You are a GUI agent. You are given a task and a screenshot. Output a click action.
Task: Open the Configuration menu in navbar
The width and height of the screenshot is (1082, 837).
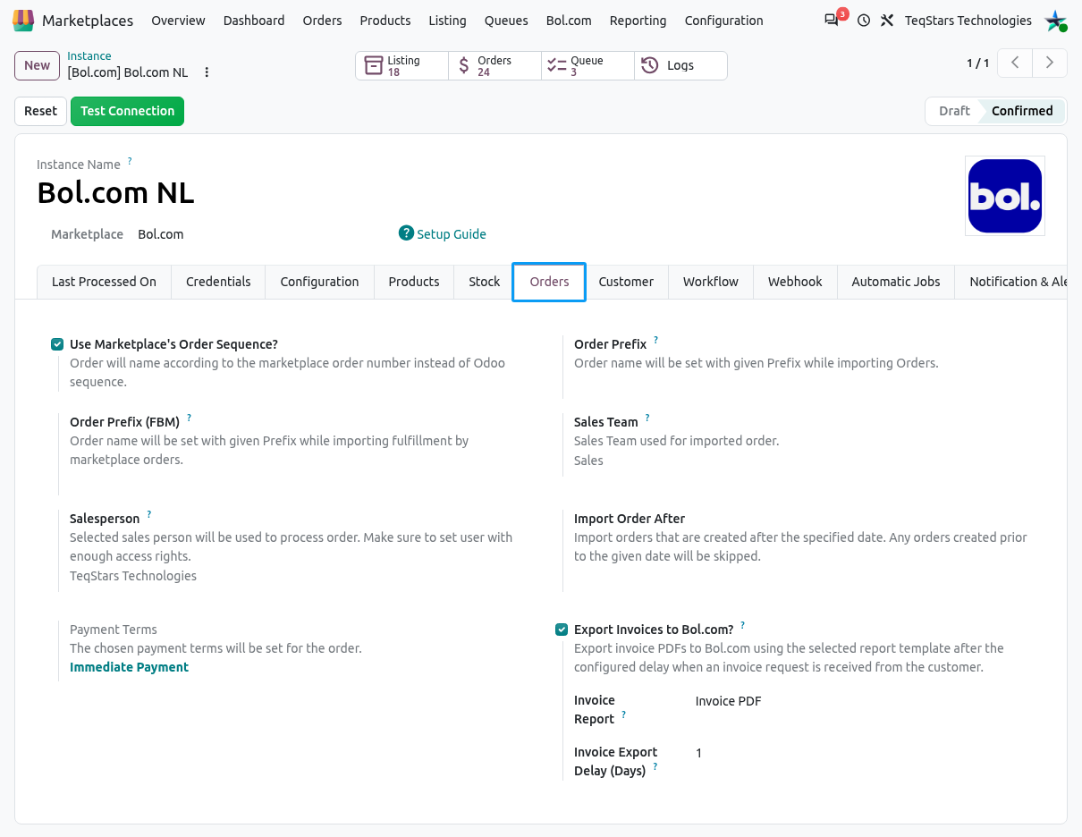pyautogui.click(x=723, y=20)
